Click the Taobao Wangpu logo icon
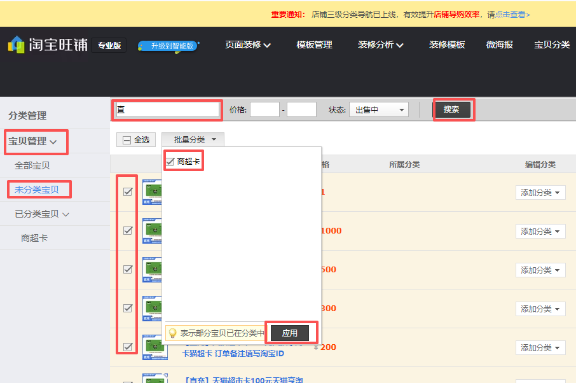This screenshot has width=576, height=383. coord(17,45)
